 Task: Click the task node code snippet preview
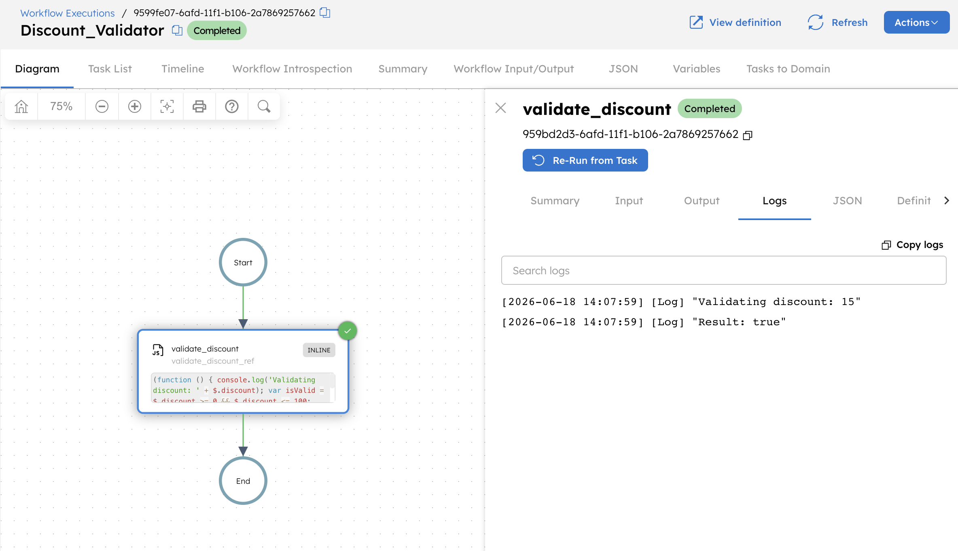pyautogui.click(x=243, y=388)
